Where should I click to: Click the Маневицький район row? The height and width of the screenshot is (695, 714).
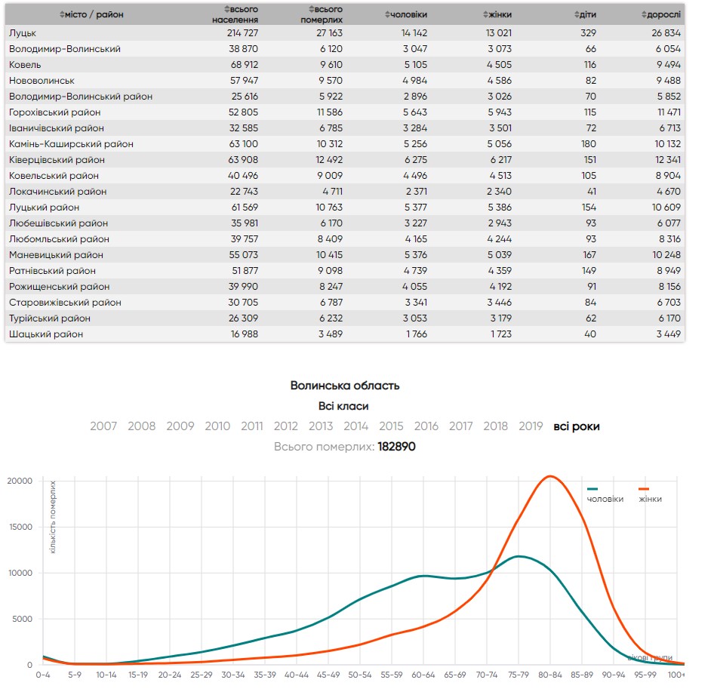[56, 255]
